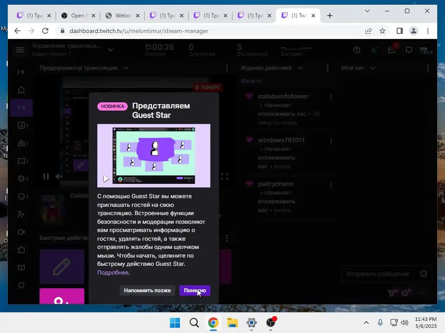Open File Explorer from the taskbar
The image size is (445, 333).
click(232, 323)
